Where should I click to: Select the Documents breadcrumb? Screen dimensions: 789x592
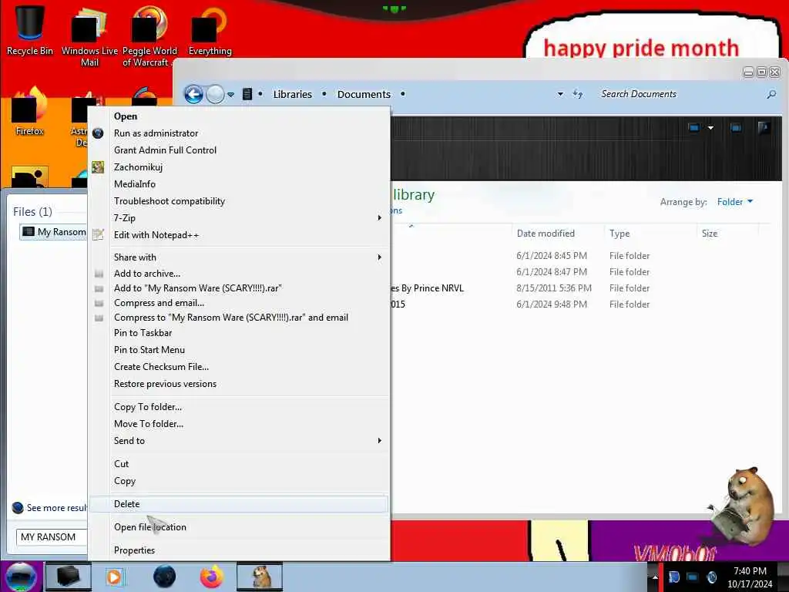point(364,94)
